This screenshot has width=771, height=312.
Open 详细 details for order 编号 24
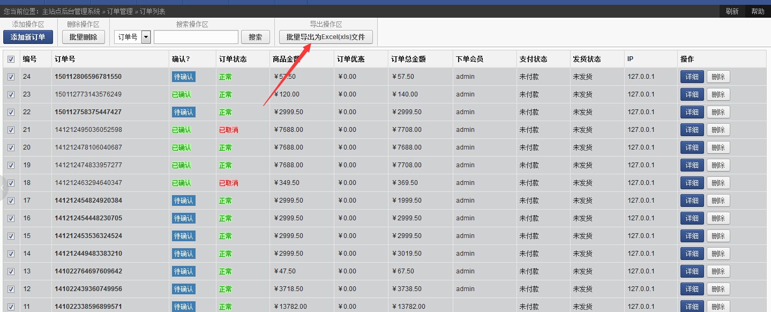click(x=691, y=76)
